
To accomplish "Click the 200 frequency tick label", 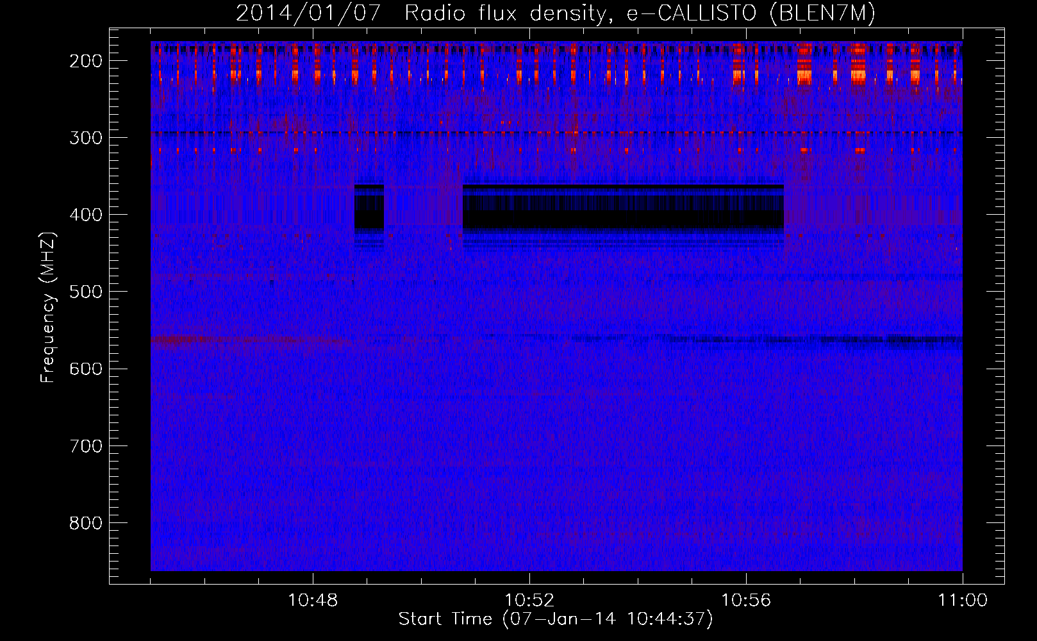I will 86,61.
